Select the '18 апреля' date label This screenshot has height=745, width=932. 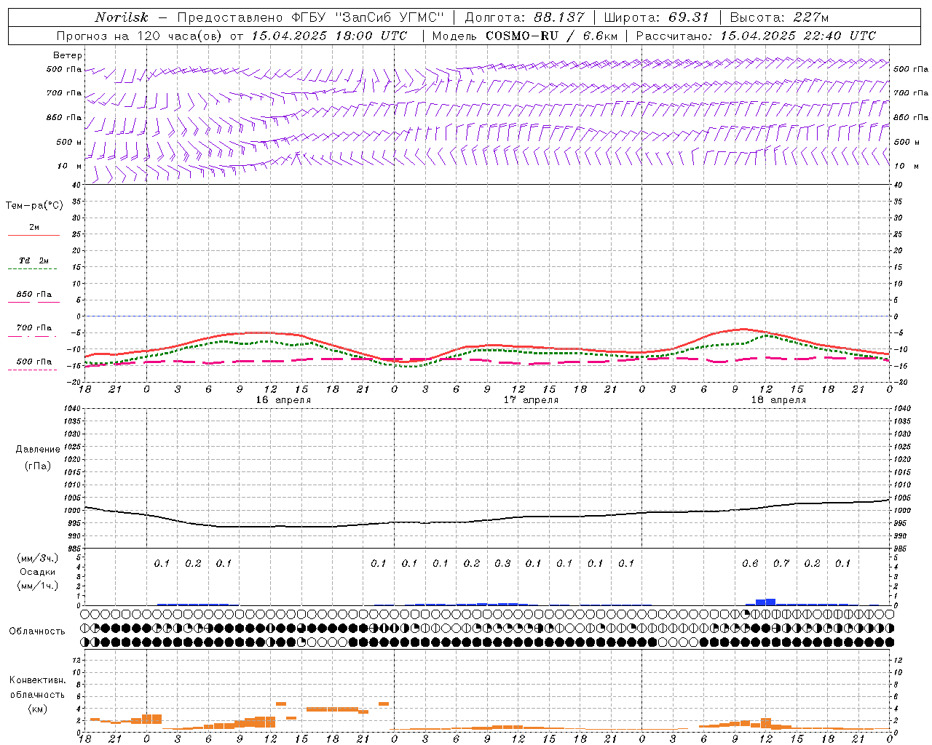778,400
